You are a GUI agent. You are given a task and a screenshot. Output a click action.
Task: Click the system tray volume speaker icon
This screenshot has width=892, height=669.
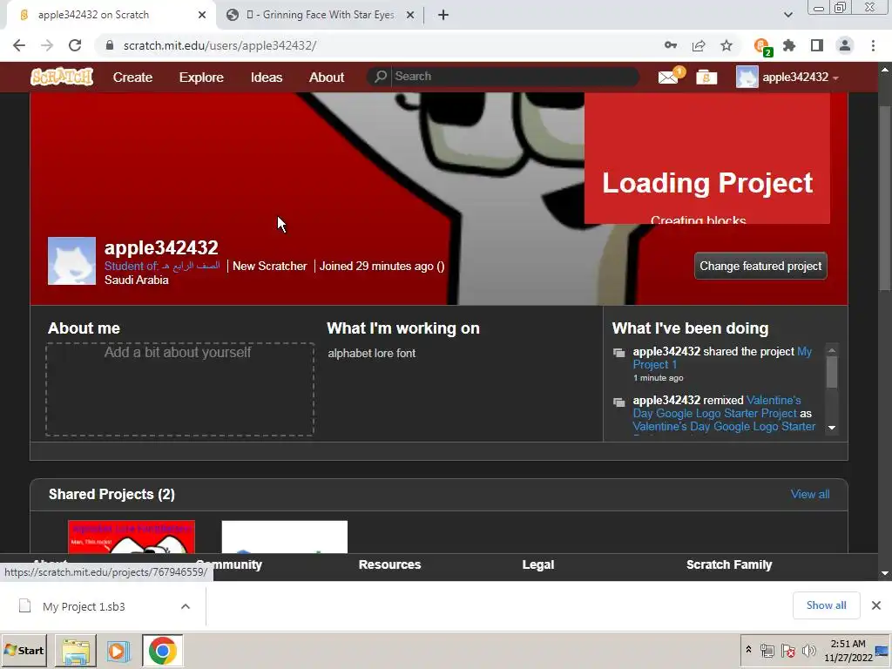click(x=808, y=650)
